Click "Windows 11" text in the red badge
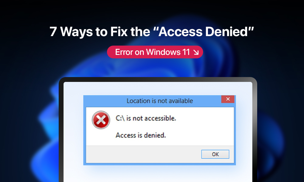The width and height of the screenshot is (304, 182). point(168,52)
